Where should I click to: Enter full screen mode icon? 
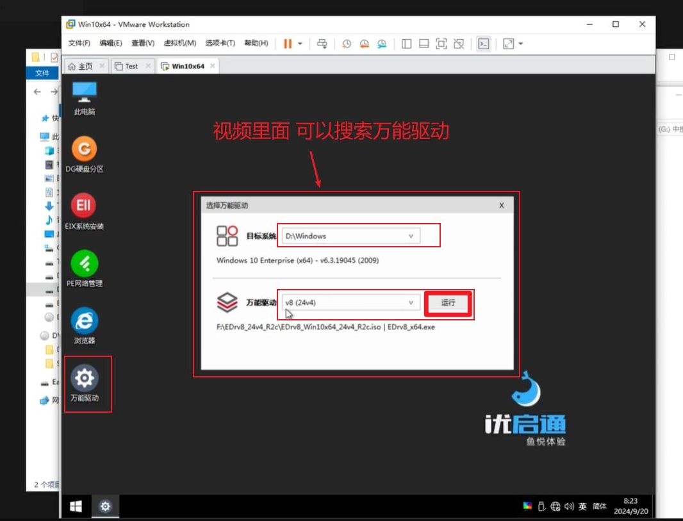(441, 44)
